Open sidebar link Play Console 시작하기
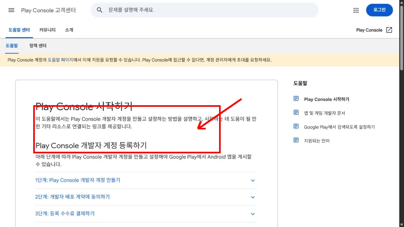404x227 pixels. click(327, 99)
